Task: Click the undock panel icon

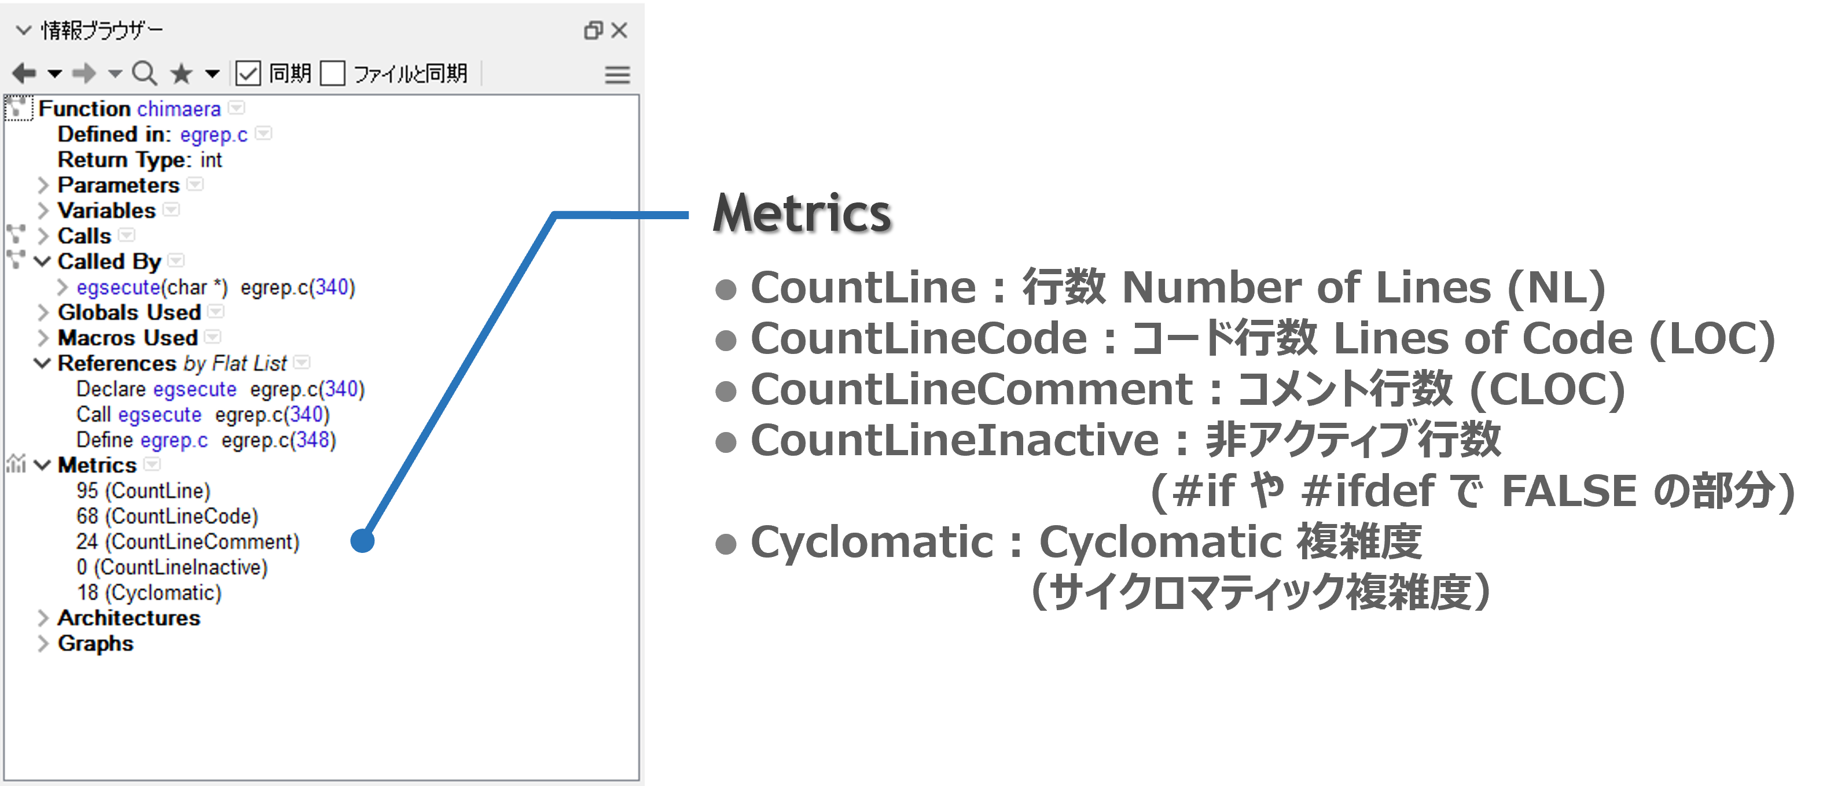Action: pos(593,30)
